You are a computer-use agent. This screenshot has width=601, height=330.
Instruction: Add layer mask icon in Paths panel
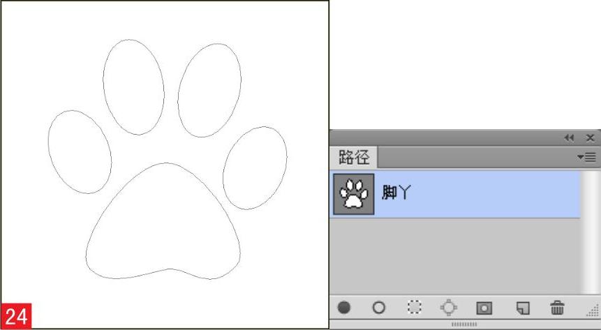tap(484, 308)
